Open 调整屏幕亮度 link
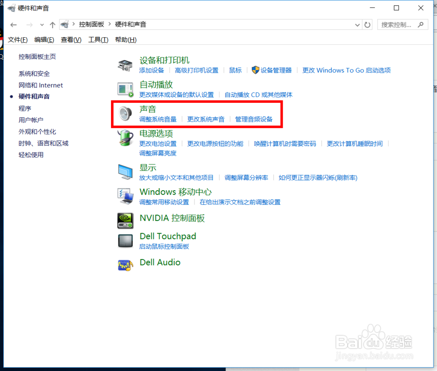The height and width of the screenshot is (371, 437). tap(158, 153)
